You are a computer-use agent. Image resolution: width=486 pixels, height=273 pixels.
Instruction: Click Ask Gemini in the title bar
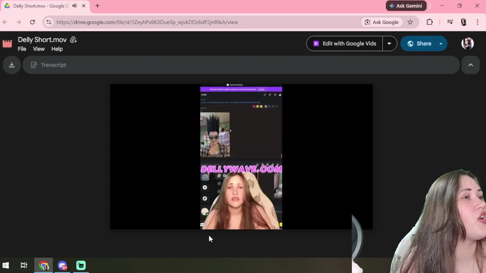[406, 6]
